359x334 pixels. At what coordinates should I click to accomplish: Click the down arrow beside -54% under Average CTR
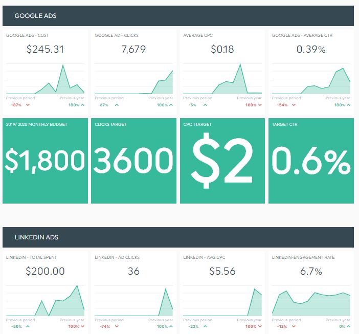(294, 105)
